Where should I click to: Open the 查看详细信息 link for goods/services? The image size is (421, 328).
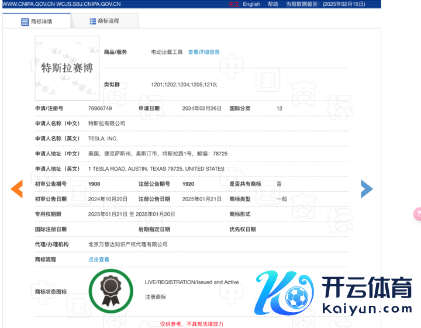coord(203,52)
